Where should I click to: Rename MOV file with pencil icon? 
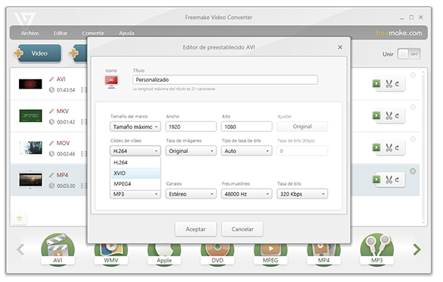[51, 143]
